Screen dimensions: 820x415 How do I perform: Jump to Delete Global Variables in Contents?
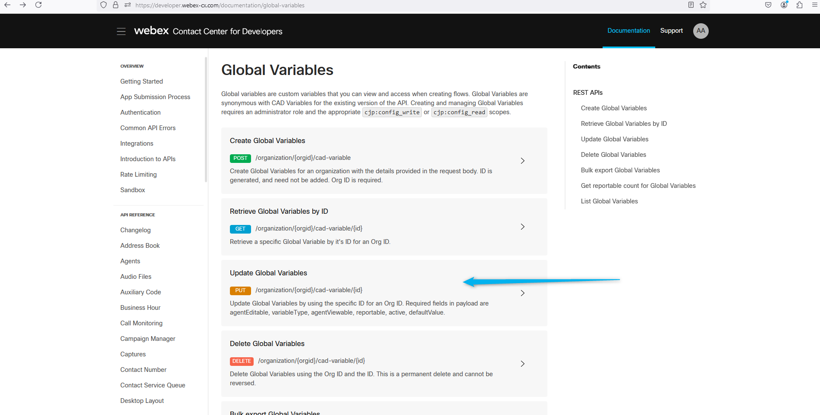pyautogui.click(x=613, y=155)
